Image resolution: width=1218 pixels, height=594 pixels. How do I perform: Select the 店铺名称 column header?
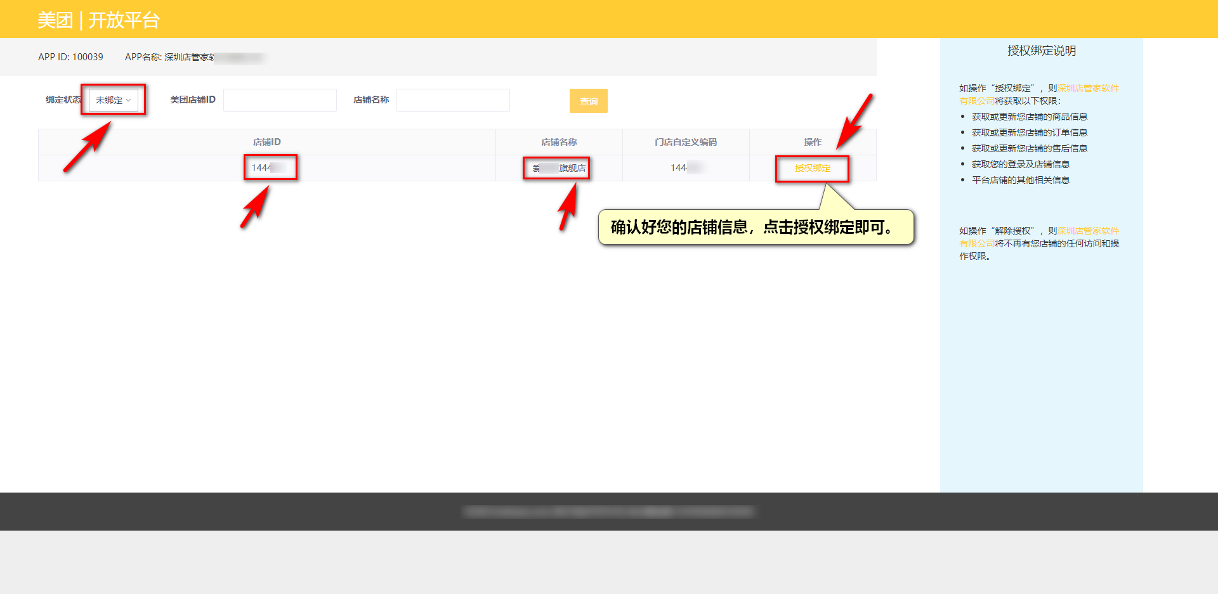559,142
